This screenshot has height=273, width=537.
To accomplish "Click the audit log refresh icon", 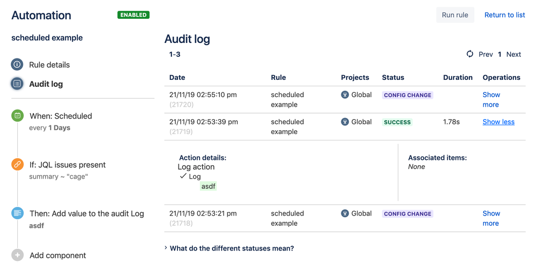I will tap(470, 54).
